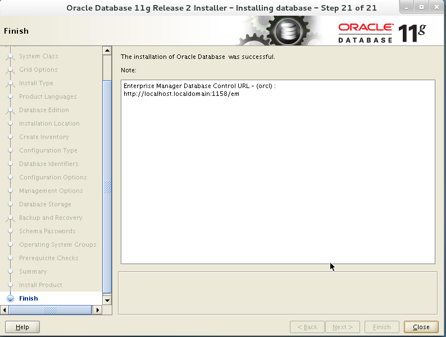Click the disabled Finish button
The width and height of the screenshot is (446, 337).
pos(382,327)
